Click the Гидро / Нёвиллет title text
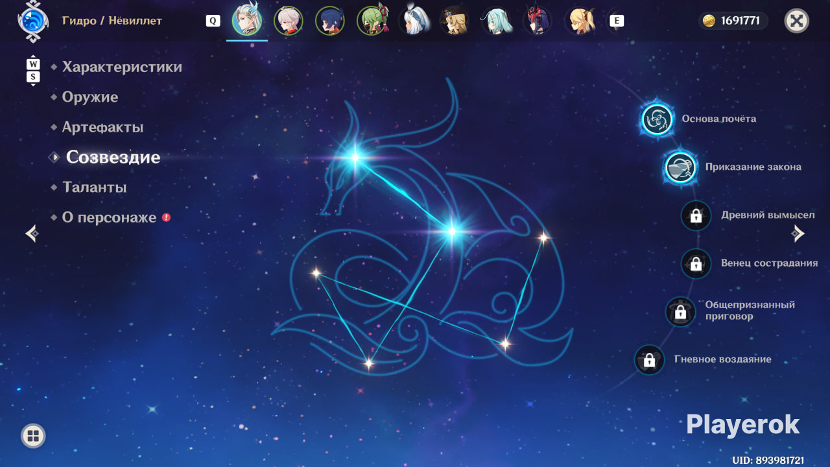Screen dimensions: 830x467 tap(112, 21)
